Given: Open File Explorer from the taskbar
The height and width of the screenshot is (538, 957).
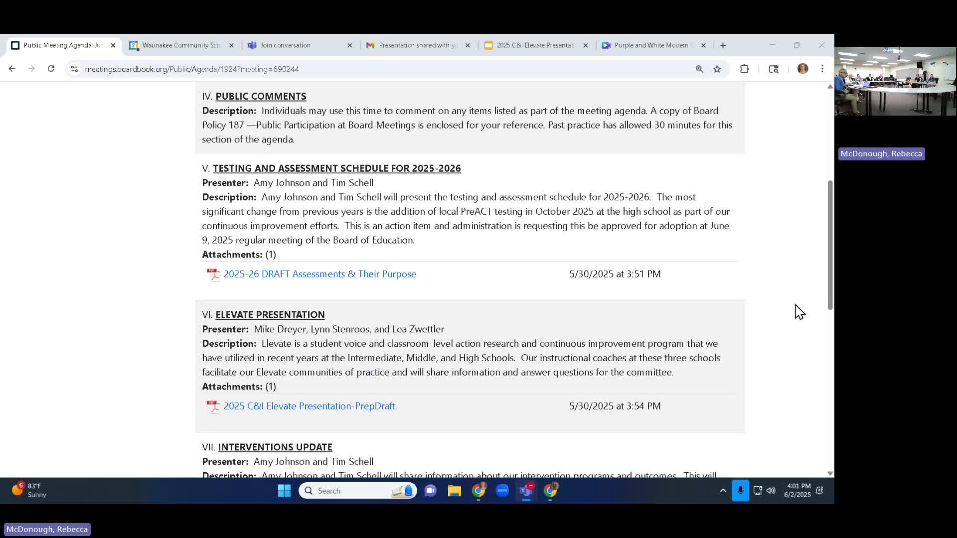Looking at the screenshot, I should click(454, 491).
